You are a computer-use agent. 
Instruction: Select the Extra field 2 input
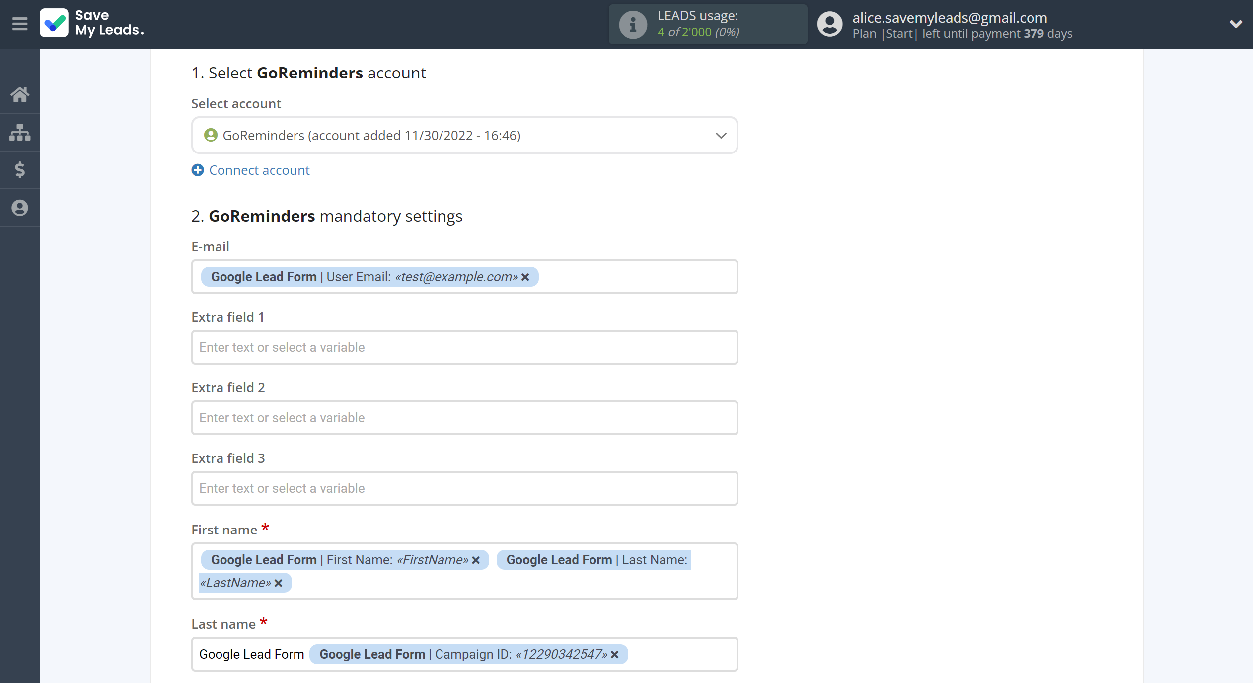464,417
